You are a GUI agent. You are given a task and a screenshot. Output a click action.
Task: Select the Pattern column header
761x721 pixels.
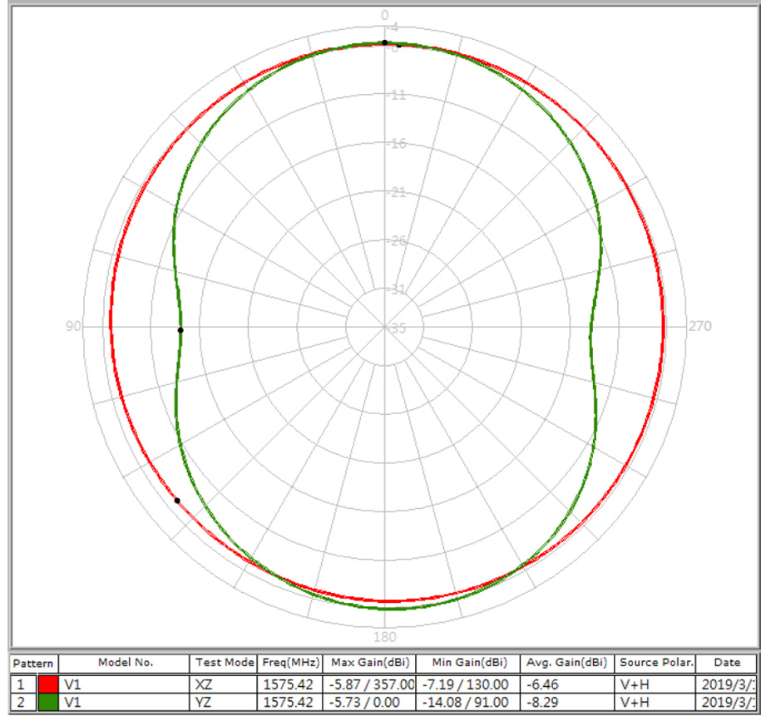32,664
